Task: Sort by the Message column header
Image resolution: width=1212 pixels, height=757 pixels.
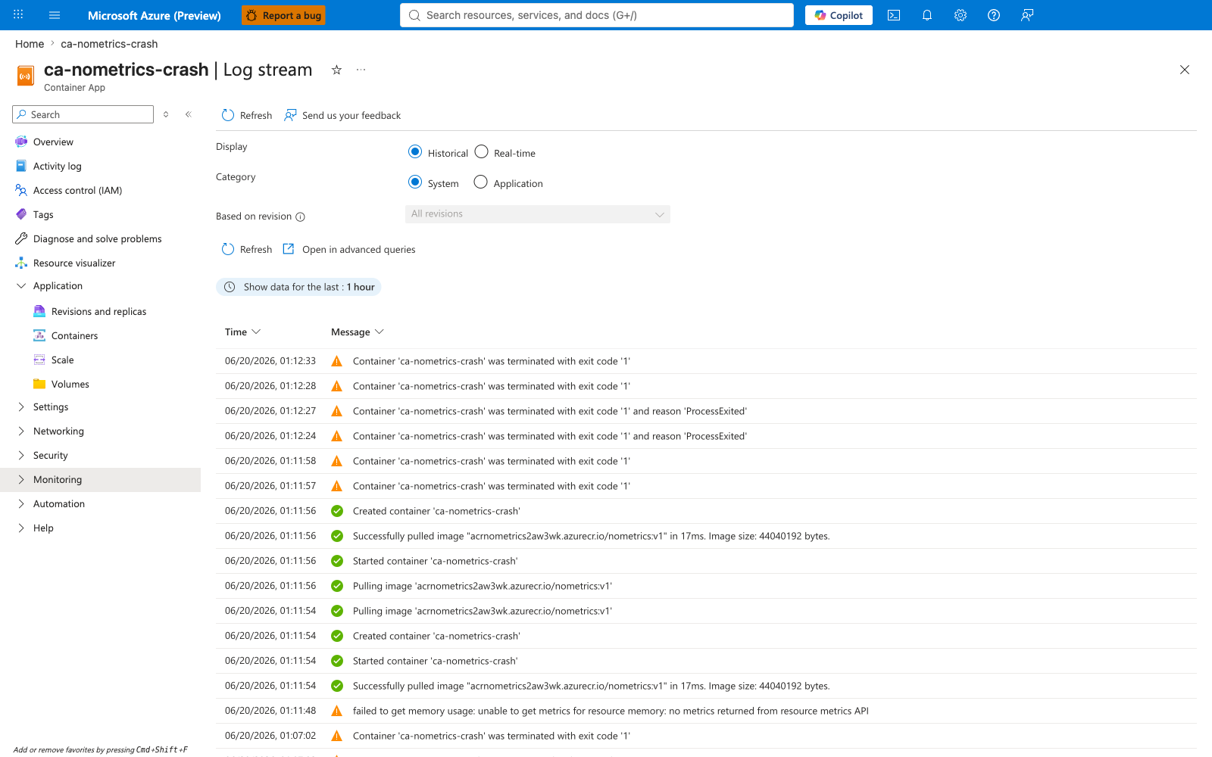Action: tap(358, 332)
